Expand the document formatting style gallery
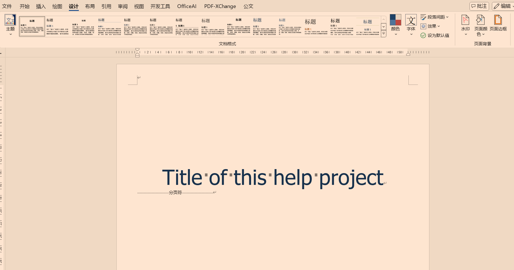The height and width of the screenshot is (270, 514). 383,34
